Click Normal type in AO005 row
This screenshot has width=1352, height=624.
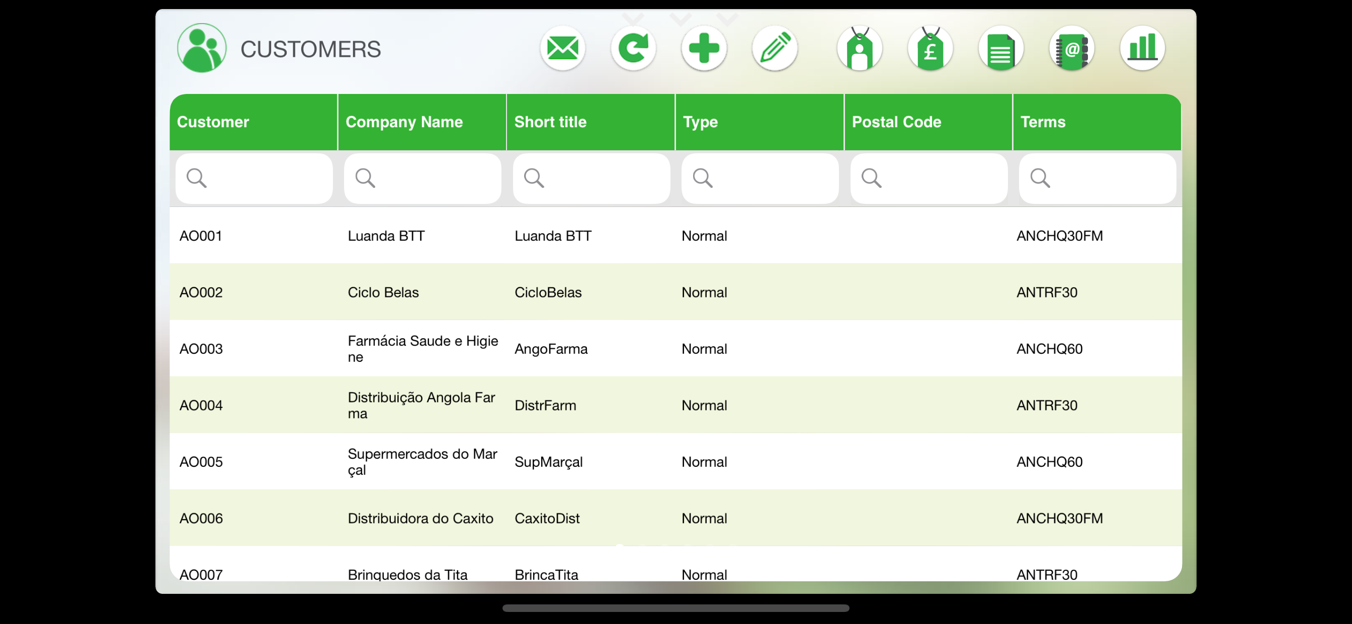(x=704, y=462)
